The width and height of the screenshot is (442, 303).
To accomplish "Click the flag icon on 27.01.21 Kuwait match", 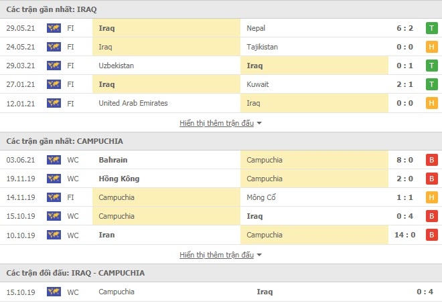I will [54, 84].
